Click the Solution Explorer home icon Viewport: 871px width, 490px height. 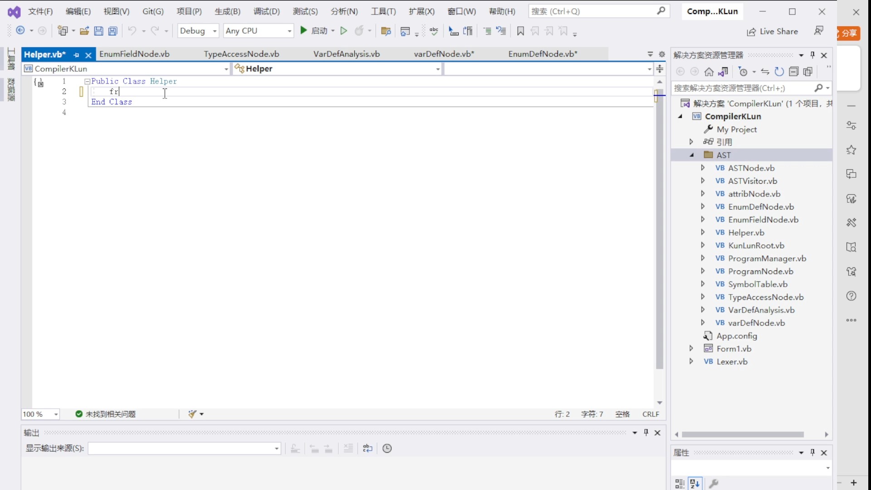point(709,72)
